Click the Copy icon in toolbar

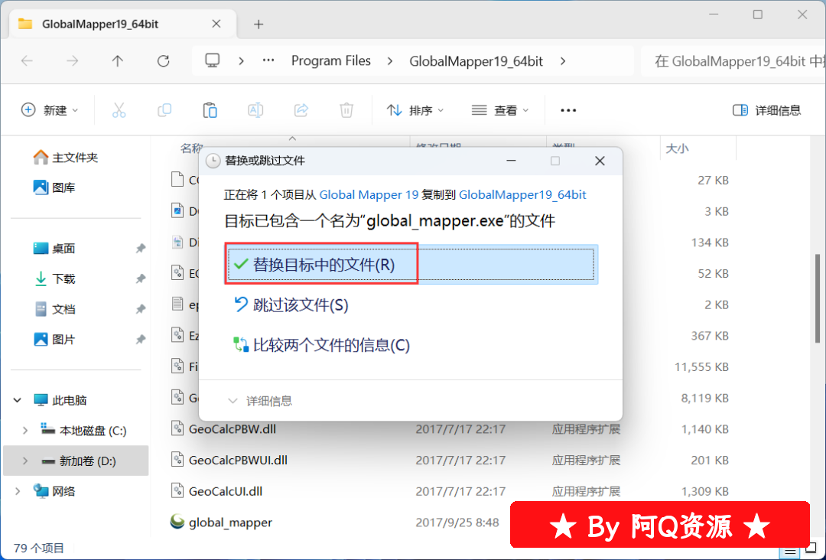coord(164,110)
